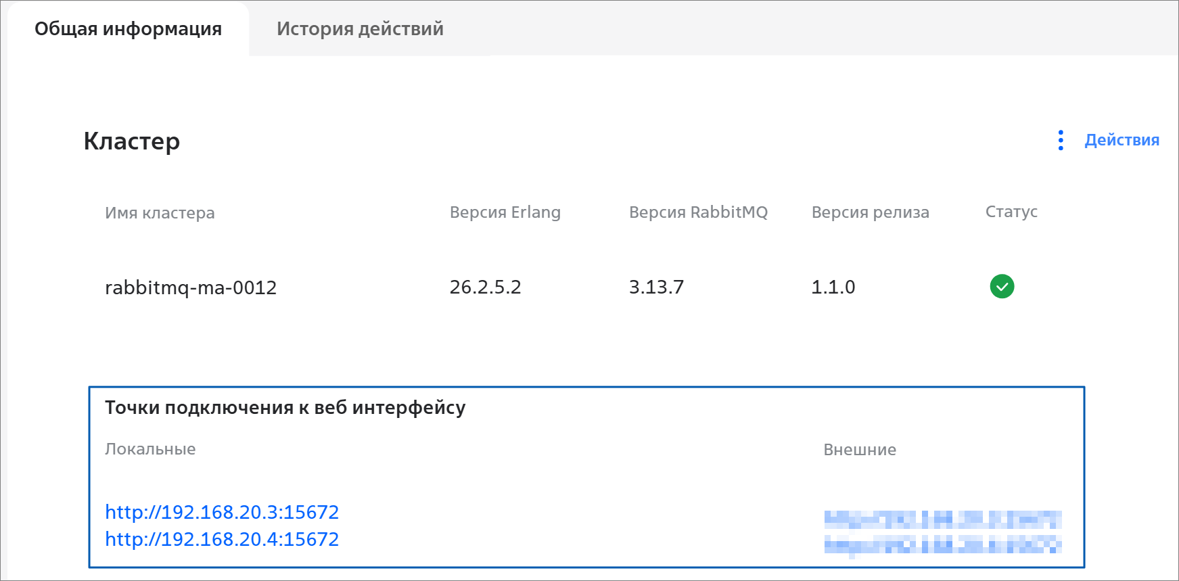Click the Версия RabbitMQ column header
The image size is (1179, 581).
698,212
